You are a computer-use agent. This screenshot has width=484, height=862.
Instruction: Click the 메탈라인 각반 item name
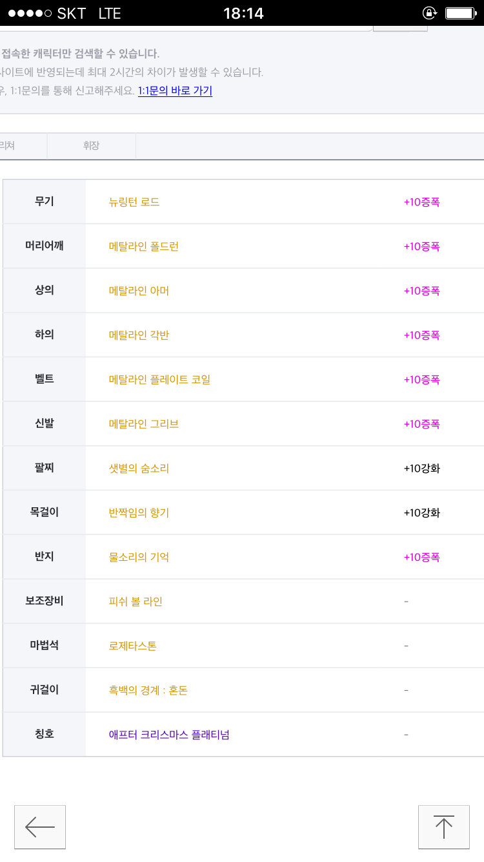pos(139,335)
